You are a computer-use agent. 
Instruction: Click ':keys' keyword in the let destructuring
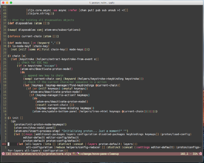[29, 134]
